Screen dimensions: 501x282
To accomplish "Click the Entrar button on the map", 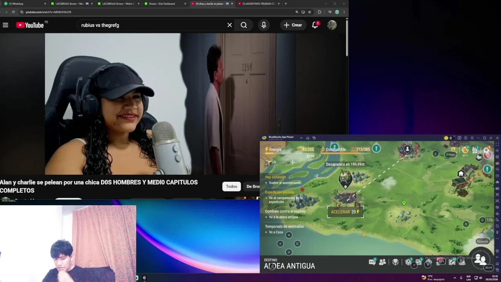I will point(451,154).
